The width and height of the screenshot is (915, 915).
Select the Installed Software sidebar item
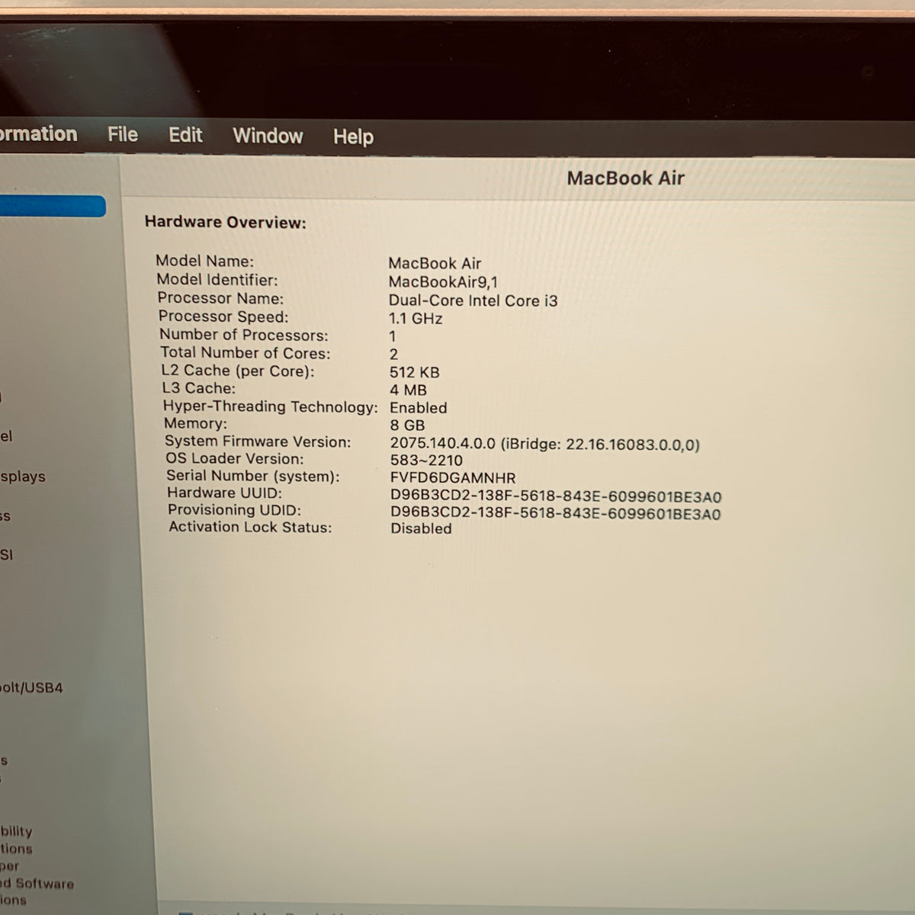(37, 884)
